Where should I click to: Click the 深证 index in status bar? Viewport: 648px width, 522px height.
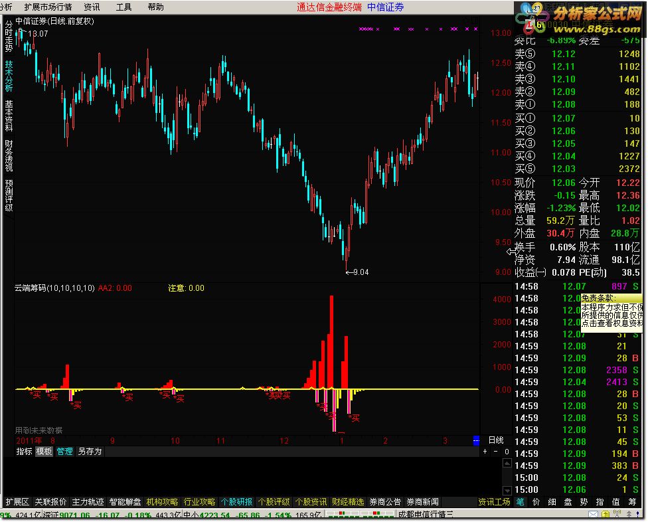pyautogui.click(x=51, y=515)
